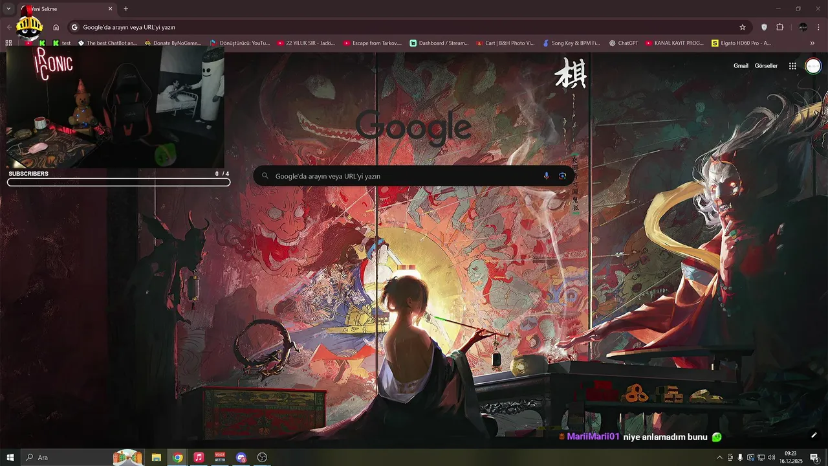The width and height of the screenshot is (828, 466).
Task: Start voice search with microphone icon
Action: click(547, 176)
